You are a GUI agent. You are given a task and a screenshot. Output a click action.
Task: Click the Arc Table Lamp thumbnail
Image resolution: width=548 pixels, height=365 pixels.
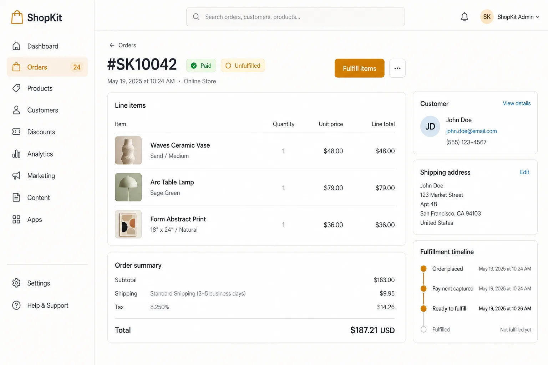pos(128,187)
